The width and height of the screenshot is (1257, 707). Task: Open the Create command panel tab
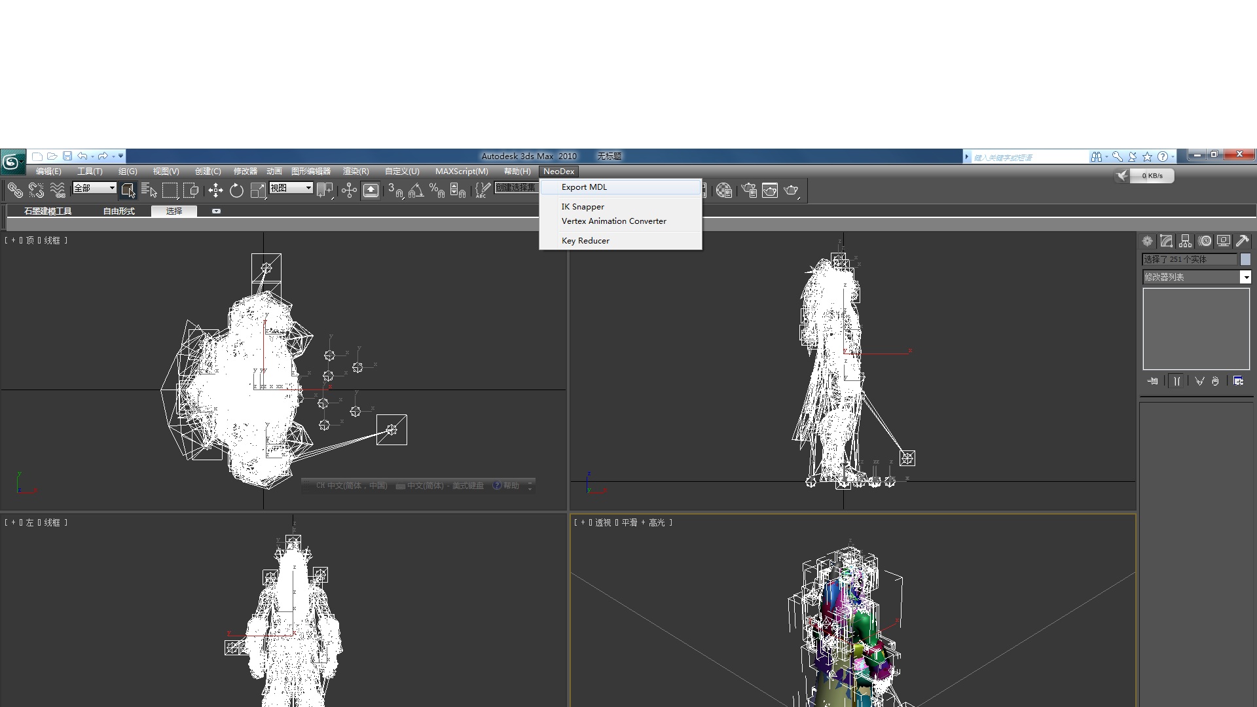[x=1147, y=241]
